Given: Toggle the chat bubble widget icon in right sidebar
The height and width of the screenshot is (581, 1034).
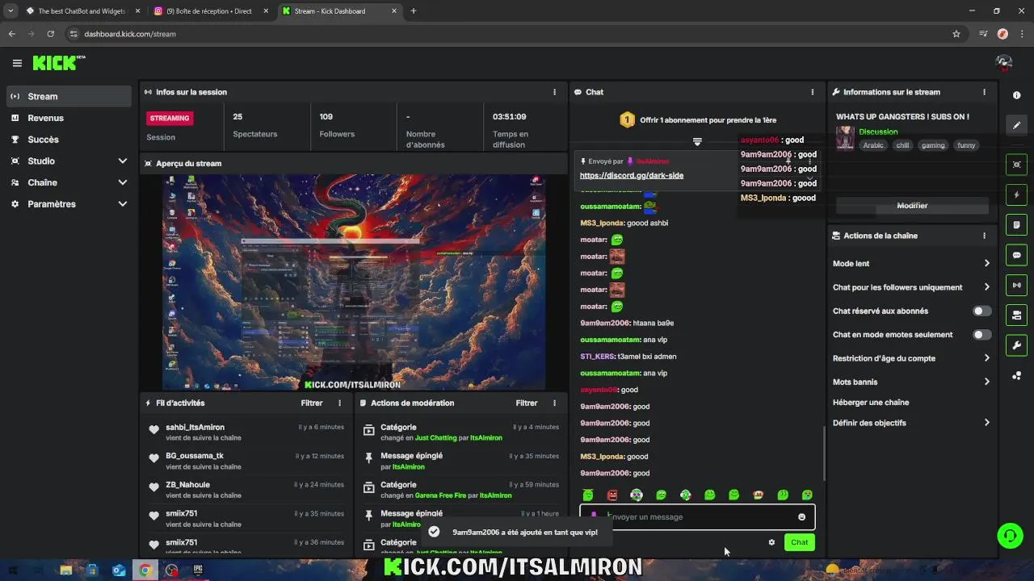Looking at the screenshot, I should 1016,255.
